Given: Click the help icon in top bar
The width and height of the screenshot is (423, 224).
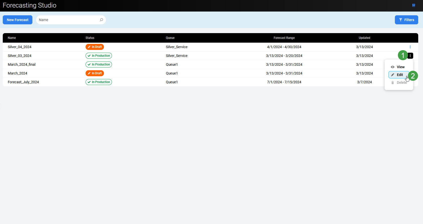Looking at the screenshot, I should [414, 5].
